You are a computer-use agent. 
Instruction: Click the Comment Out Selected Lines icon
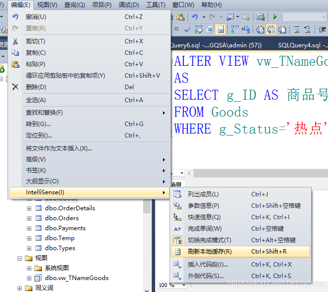297,29
